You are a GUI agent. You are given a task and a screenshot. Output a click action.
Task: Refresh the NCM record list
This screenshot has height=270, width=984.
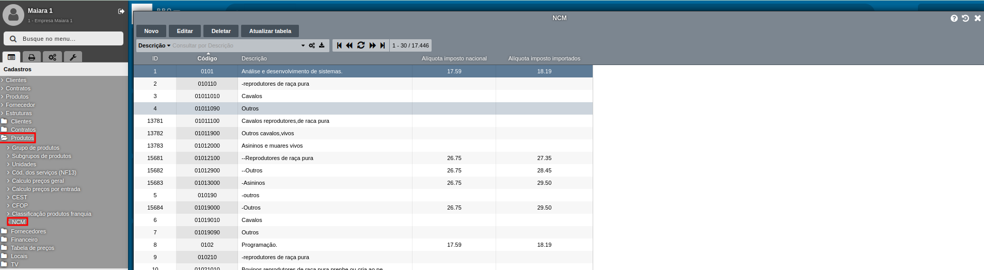coord(361,45)
